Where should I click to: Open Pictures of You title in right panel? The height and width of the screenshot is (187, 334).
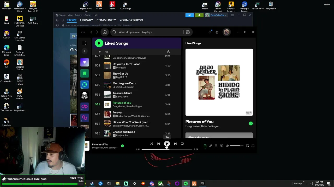[199, 122]
